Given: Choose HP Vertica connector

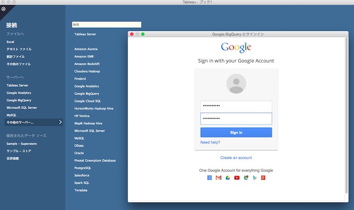Looking at the screenshot, I should point(82,116).
